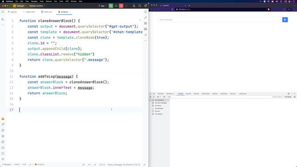The width and height of the screenshot is (297, 167).
Task: Open DevTools Elements tab
Action: tap(161, 94)
